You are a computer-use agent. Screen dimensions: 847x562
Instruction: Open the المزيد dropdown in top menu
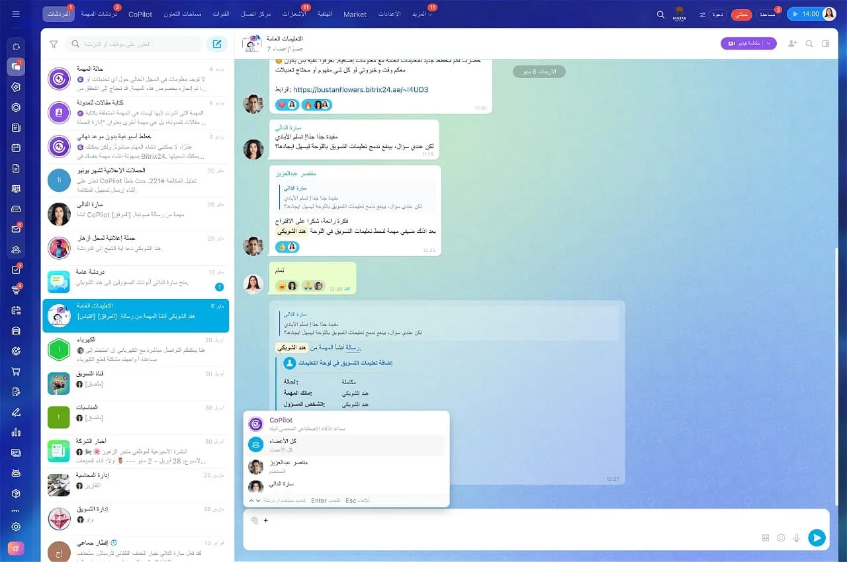422,14
